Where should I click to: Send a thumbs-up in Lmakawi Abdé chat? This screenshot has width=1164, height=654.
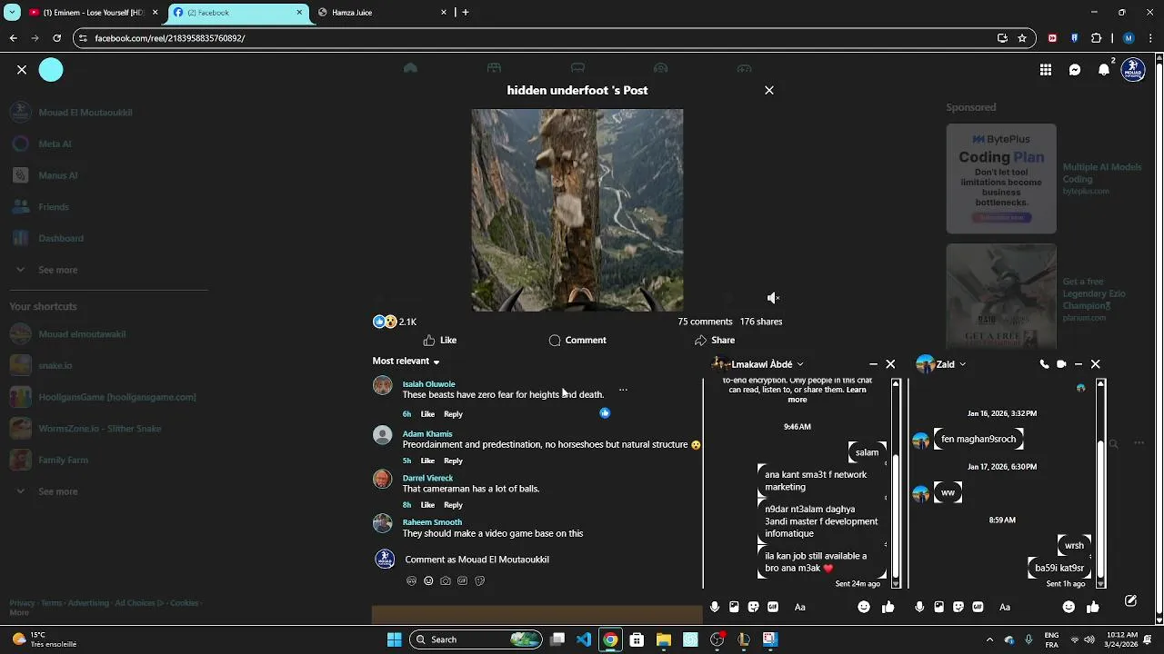point(888,607)
